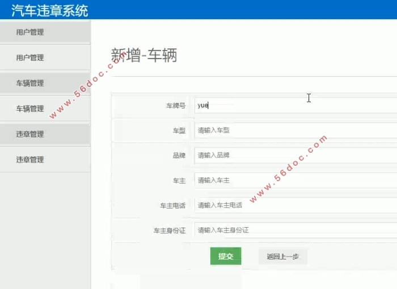Submit the form with green 提交 button
Viewport: 397px width, 289px height.
point(226,256)
